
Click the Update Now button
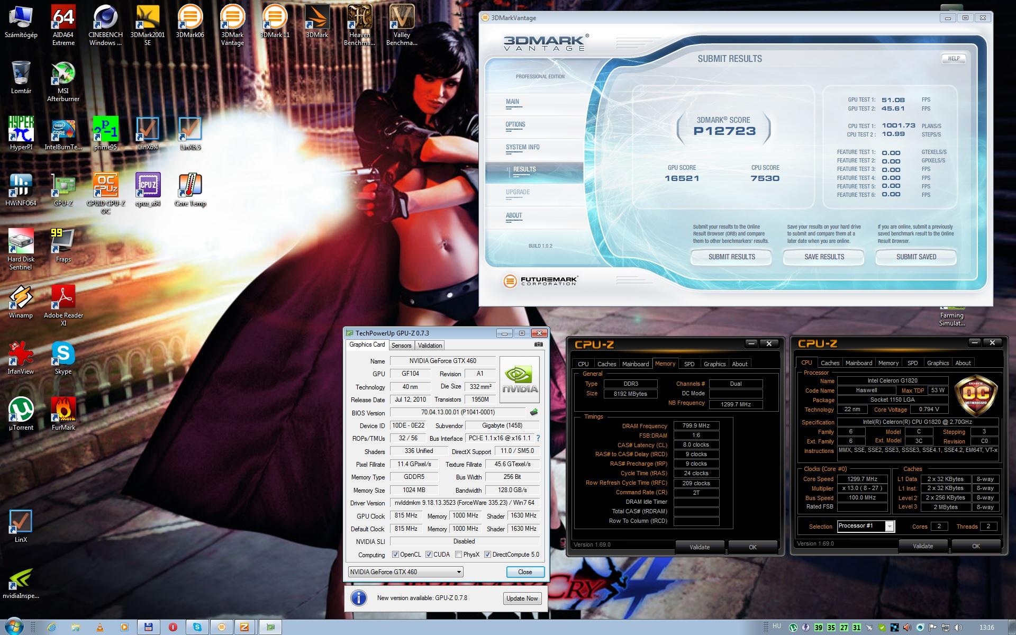point(522,598)
